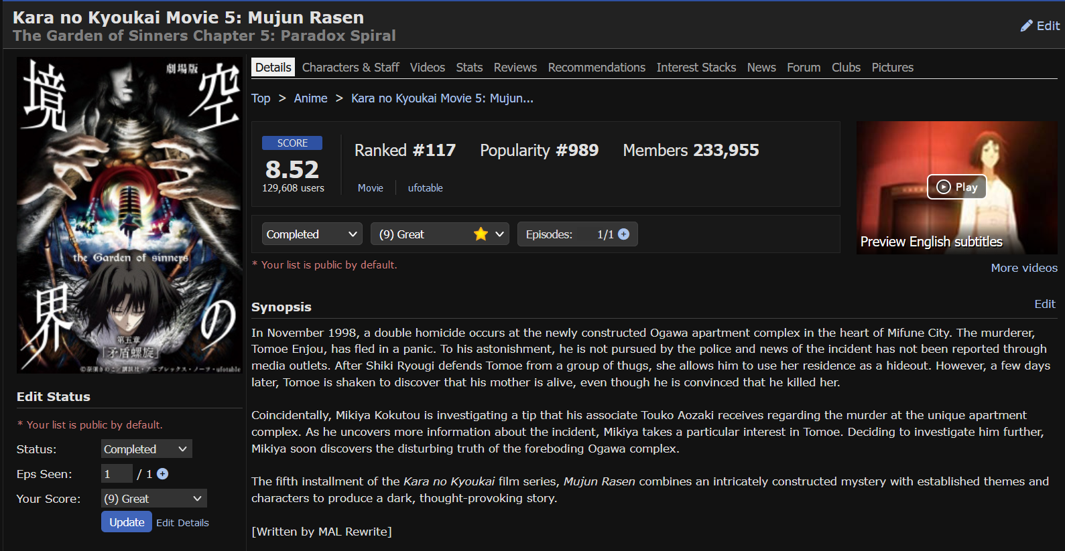
Task: Click the Movie type link
Action: pos(371,188)
